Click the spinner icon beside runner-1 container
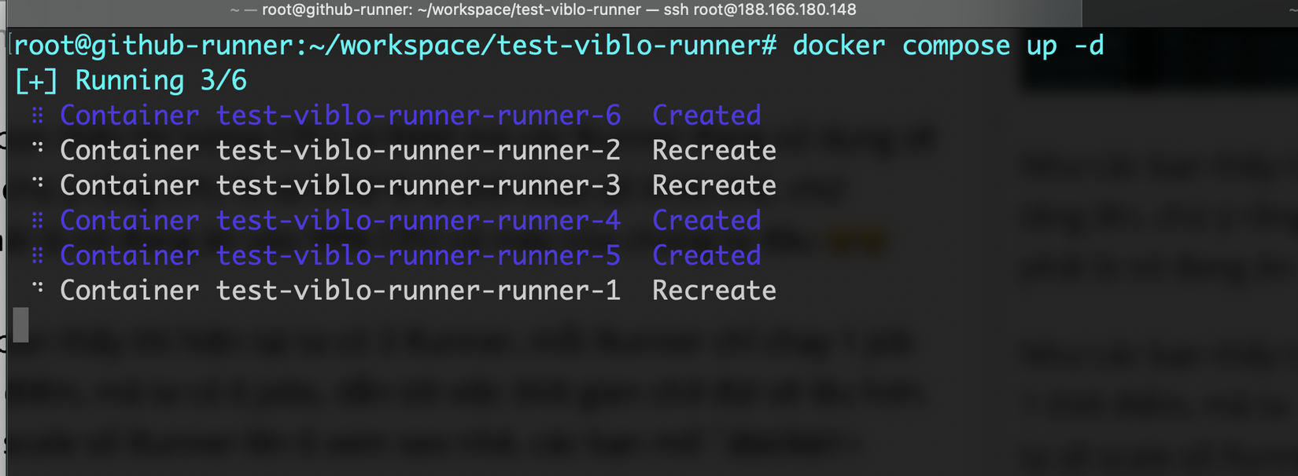Viewport: 1298px width, 476px height. 37,287
